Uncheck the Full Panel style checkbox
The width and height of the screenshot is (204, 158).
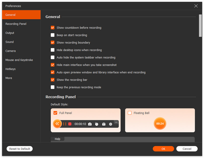click(x=55, y=113)
